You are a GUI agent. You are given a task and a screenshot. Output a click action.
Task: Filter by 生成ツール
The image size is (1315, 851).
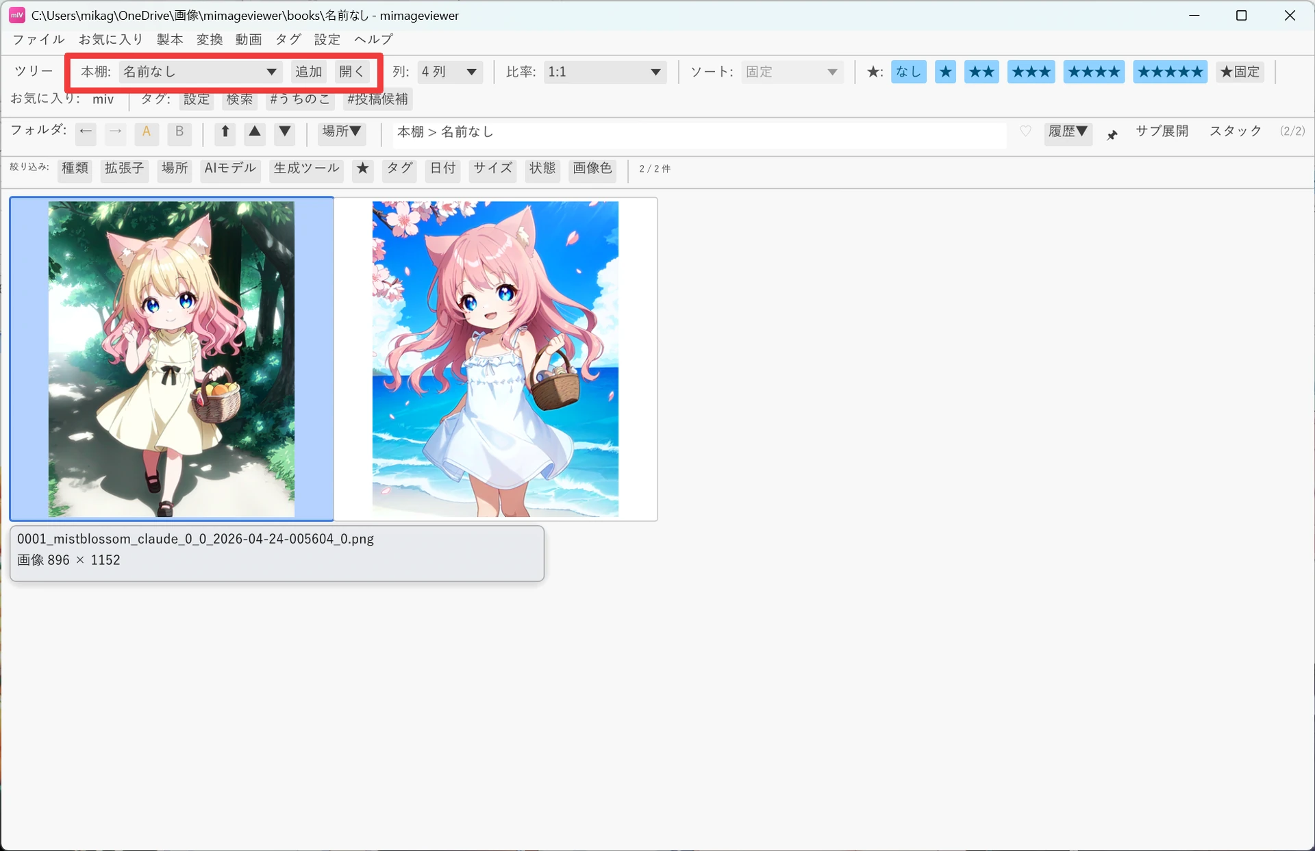306,168
